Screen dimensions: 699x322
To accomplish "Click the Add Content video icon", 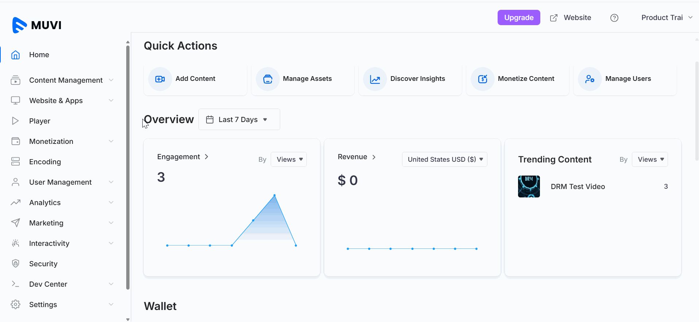I will pos(160,79).
